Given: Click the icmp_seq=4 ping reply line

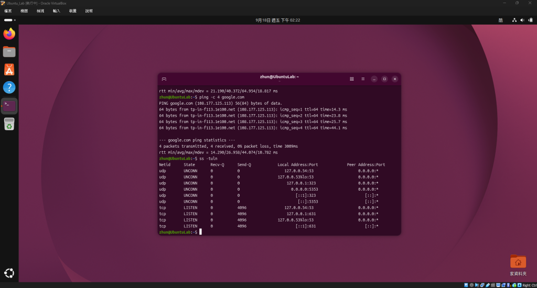Looking at the screenshot, I should 253,128.
